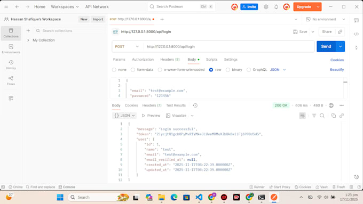Open the notifications bell

pyautogui.click(x=276, y=7)
